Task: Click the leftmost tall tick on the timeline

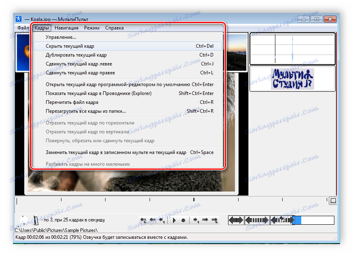Action: 17,201
